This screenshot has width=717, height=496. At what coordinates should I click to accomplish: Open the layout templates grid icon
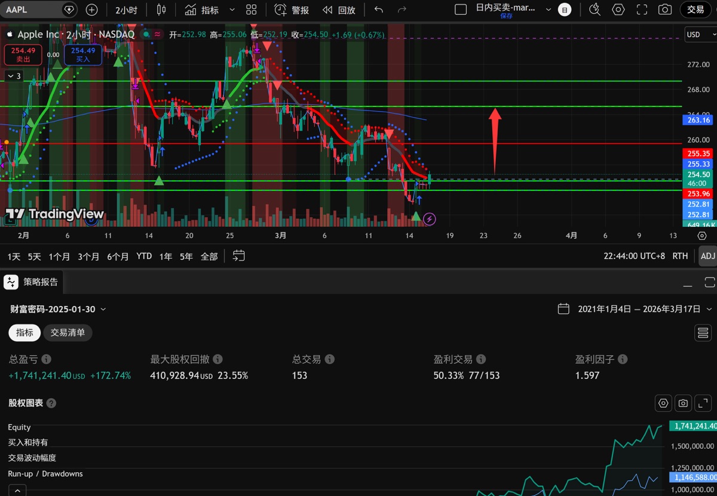pos(251,10)
